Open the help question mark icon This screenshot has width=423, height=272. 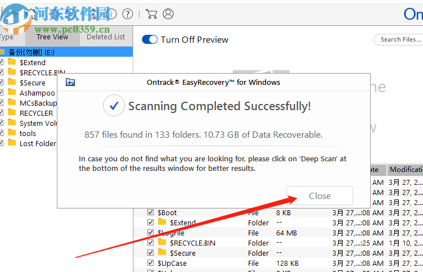point(128,13)
